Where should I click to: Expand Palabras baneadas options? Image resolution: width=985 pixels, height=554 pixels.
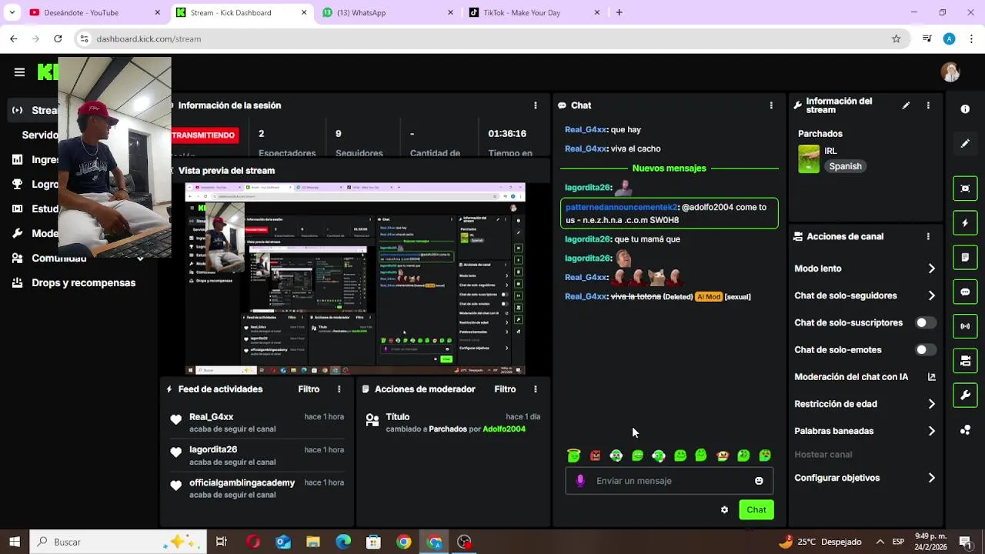click(932, 431)
